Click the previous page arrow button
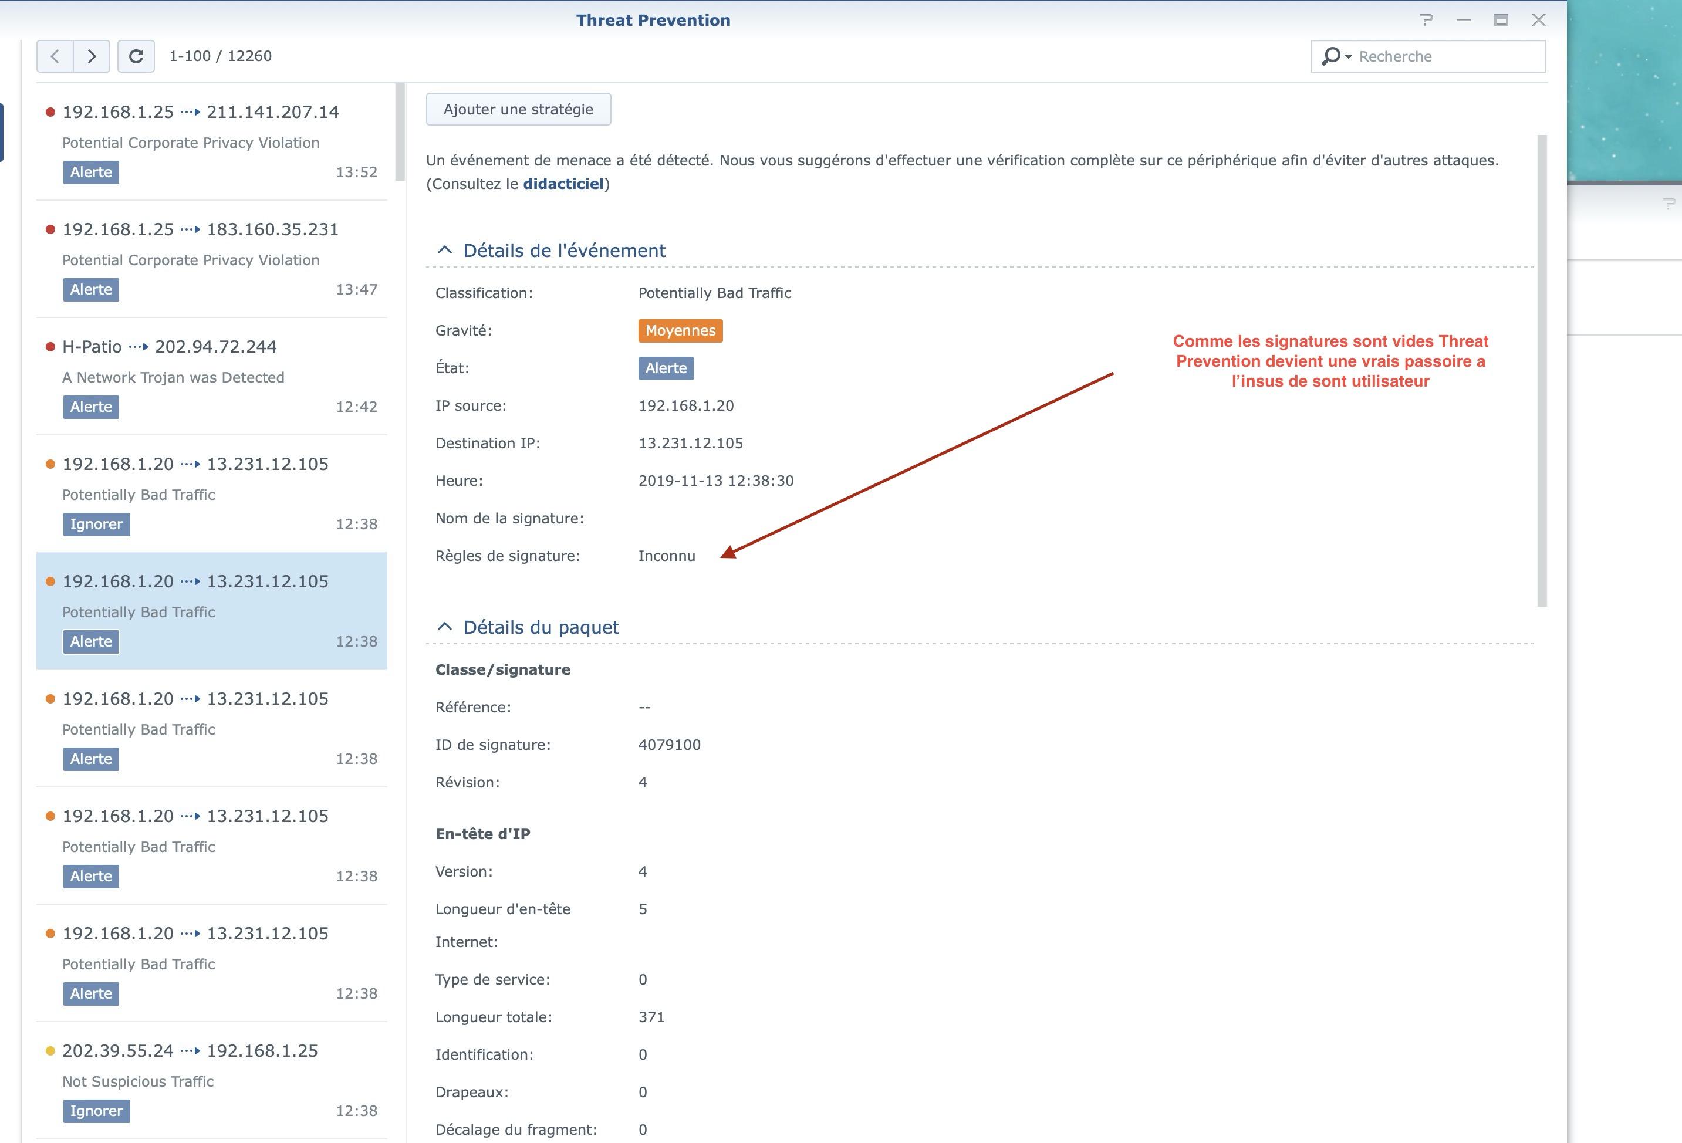1682x1143 pixels. 55,56
